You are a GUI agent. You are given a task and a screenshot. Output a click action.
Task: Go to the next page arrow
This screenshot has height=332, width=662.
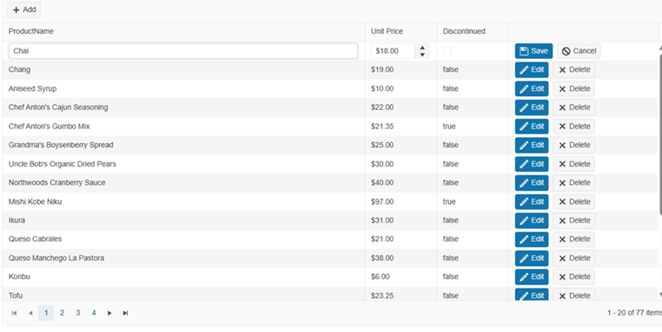[x=109, y=313]
